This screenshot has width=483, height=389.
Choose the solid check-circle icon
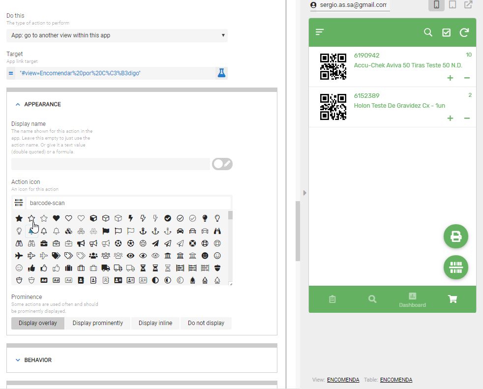click(x=168, y=218)
